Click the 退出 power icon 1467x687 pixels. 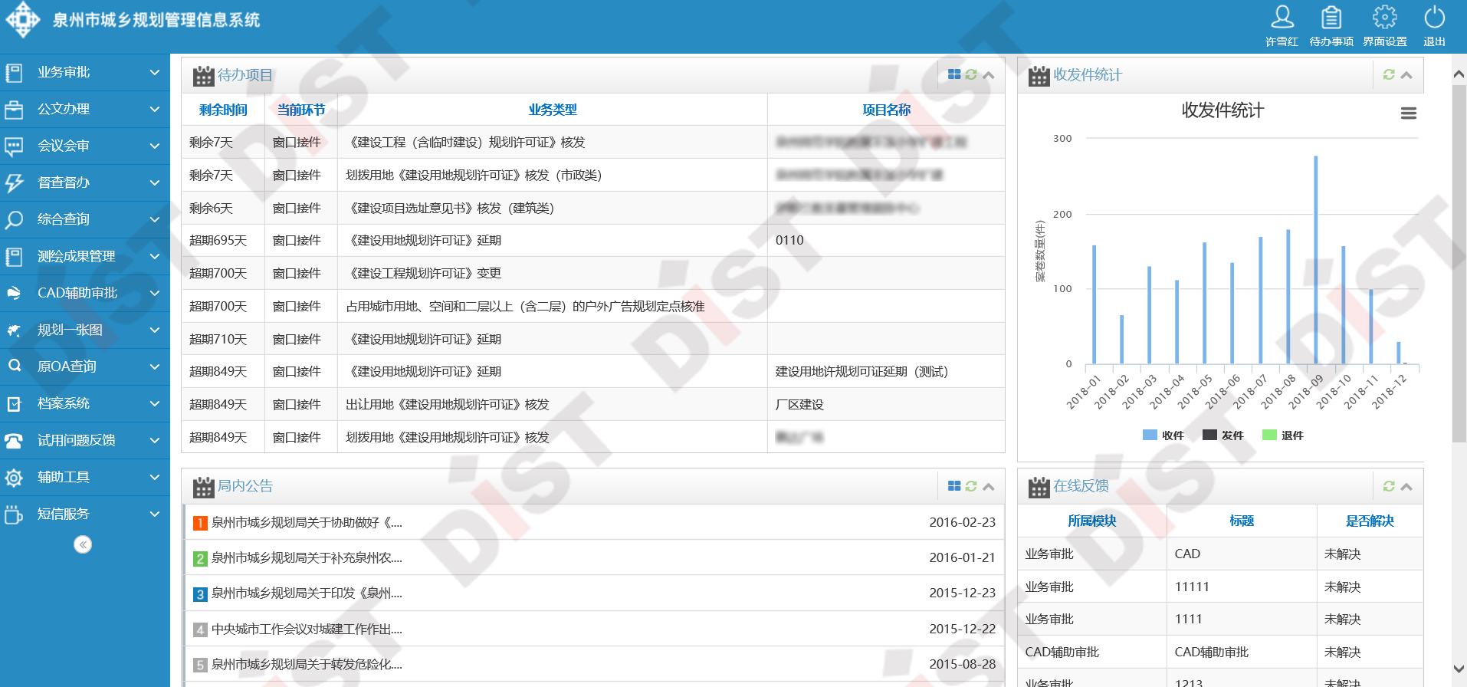coord(1434,18)
